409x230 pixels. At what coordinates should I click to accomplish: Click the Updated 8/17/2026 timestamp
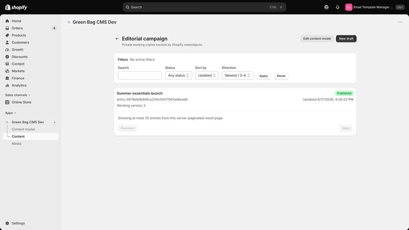pos(328,99)
